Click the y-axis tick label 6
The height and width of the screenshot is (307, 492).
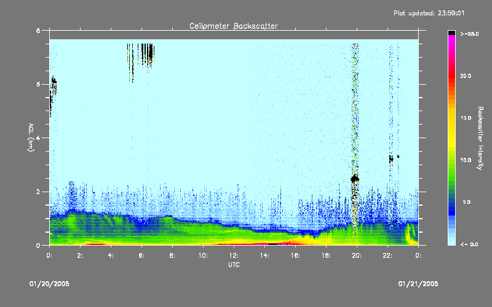pos(38,84)
